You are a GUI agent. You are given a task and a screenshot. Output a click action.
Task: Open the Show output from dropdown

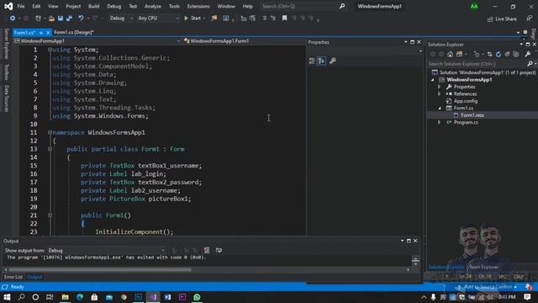(x=107, y=251)
